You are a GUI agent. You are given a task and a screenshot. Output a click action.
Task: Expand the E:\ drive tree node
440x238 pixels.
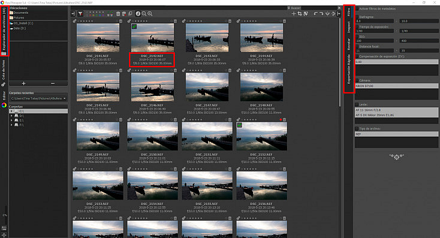tap(11, 120)
